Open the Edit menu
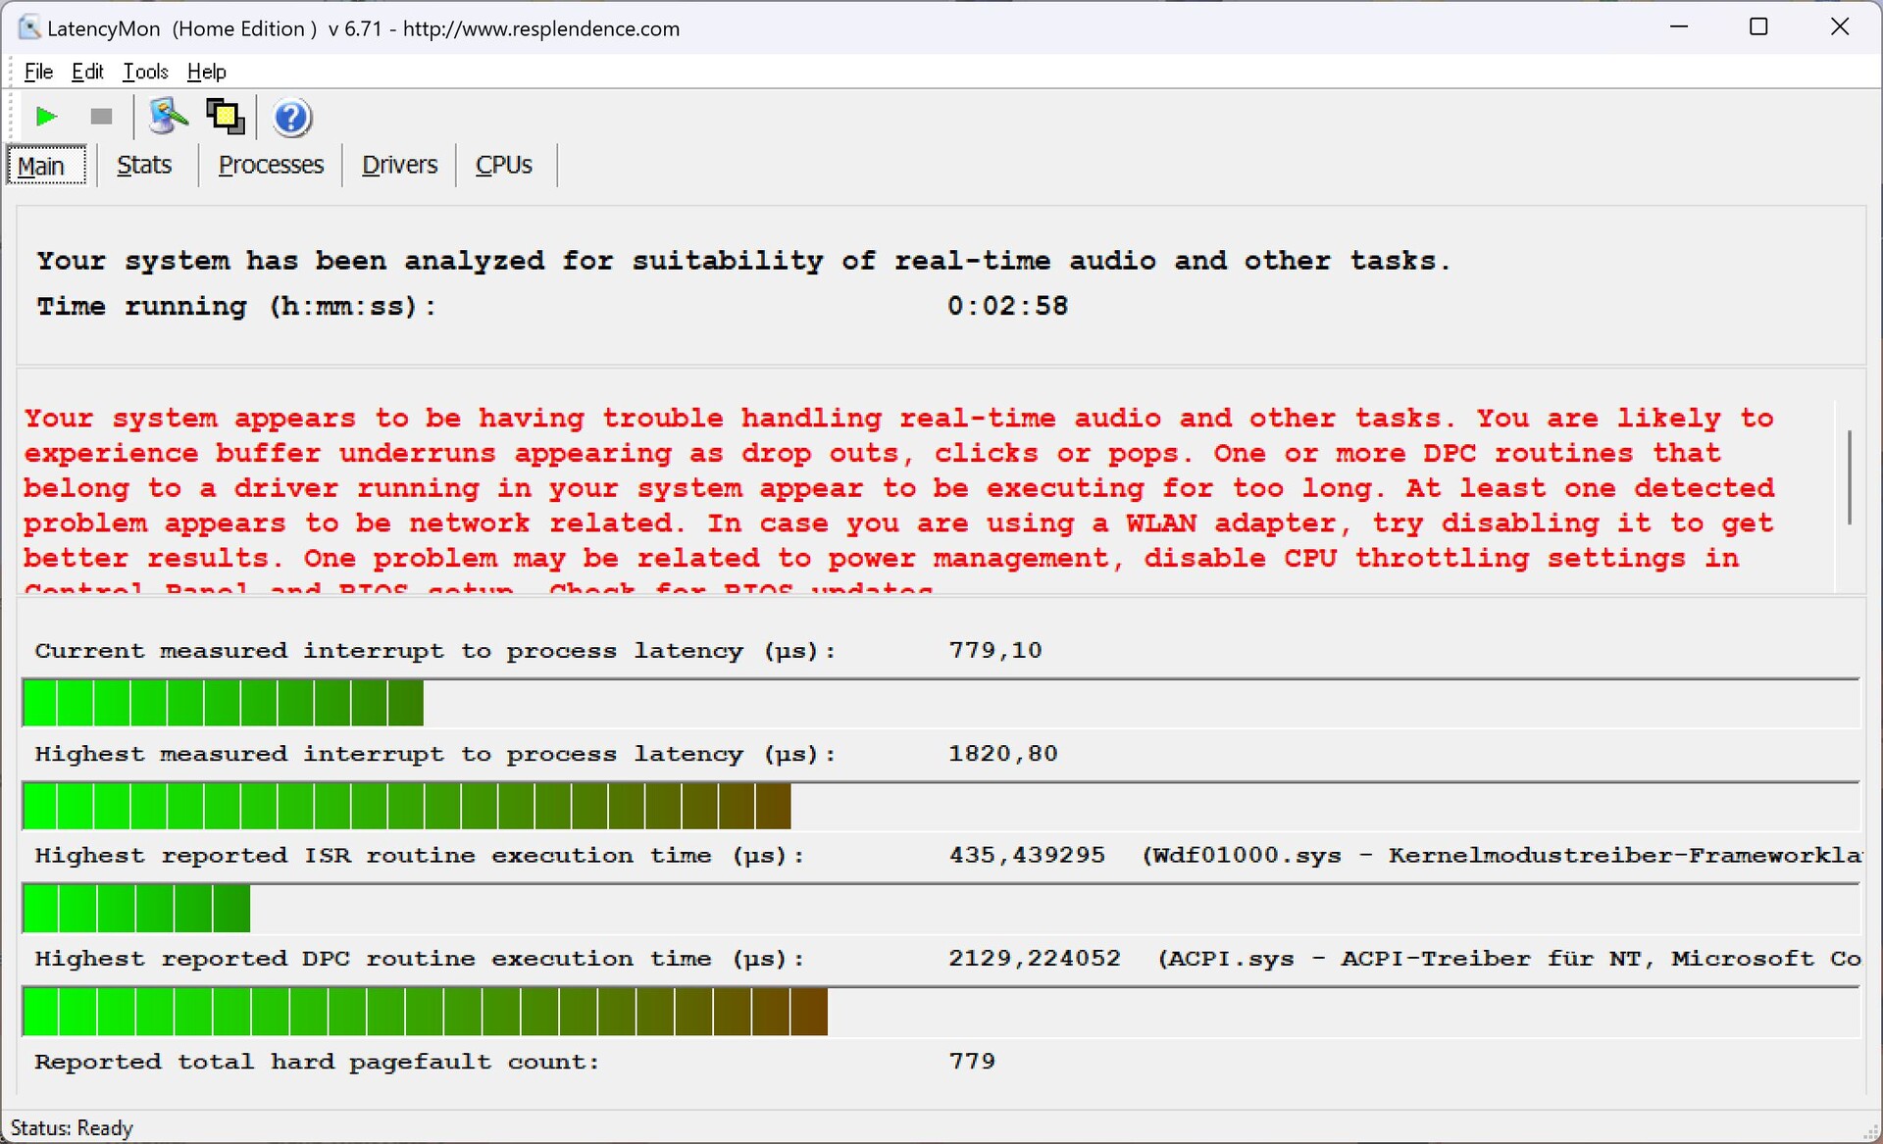The width and height of the screenshot is (1883, 1144). 87,72
